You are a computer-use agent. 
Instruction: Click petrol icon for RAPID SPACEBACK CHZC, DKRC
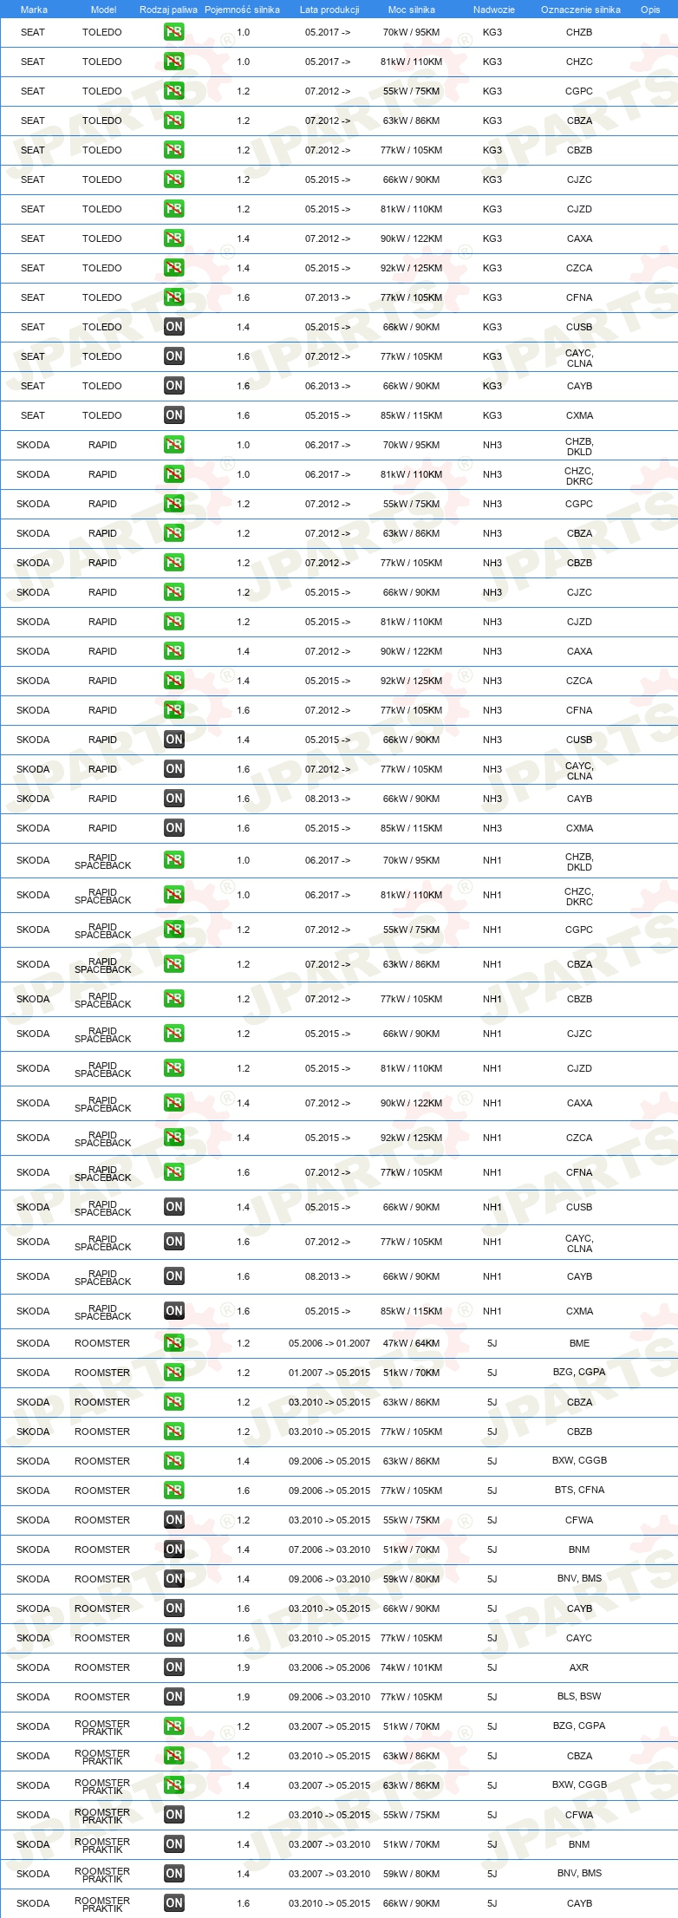(x=174, y=895)
